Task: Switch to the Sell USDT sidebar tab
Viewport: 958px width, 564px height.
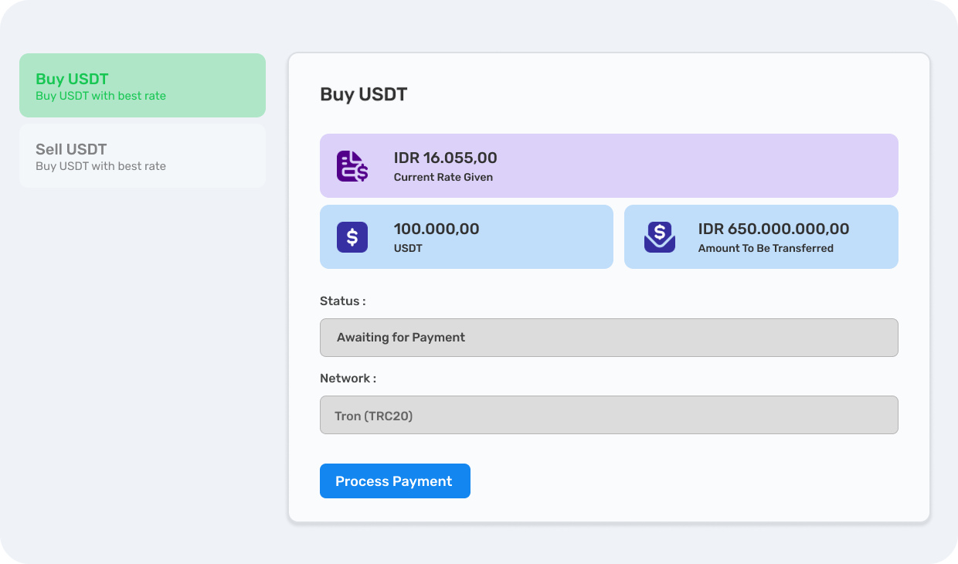Action: click(x=142, y=156)
